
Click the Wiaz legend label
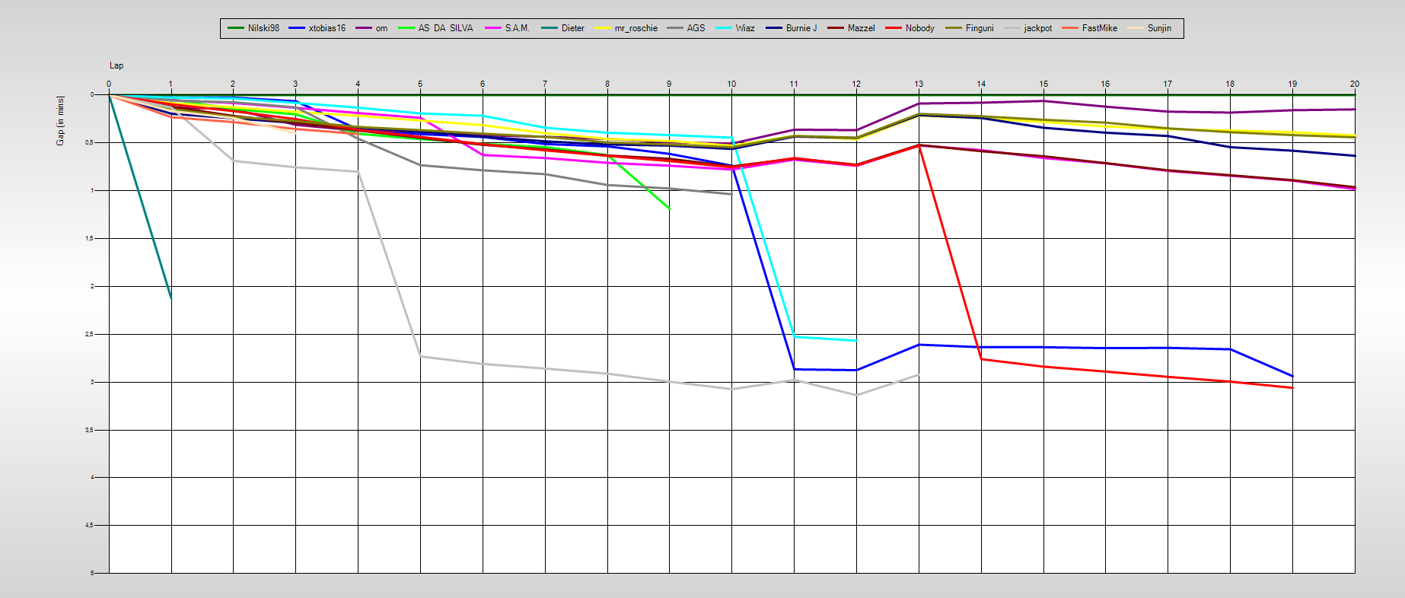pyautogui.click(x=745, y=28)
